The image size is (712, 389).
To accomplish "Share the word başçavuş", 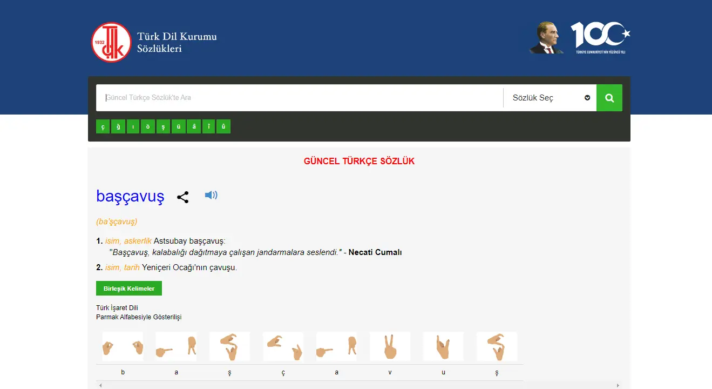I will pyautogui.click(x=183, y=197).
